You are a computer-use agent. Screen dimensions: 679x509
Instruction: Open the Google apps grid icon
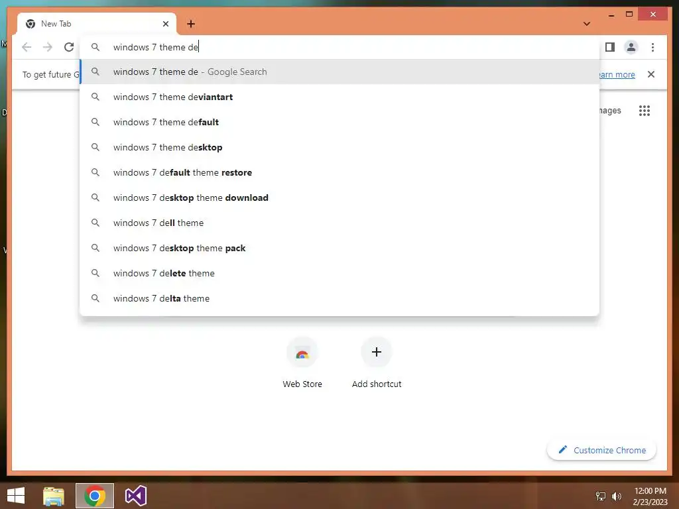(645, 111)
